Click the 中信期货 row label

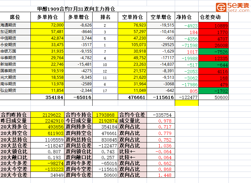point(15,38)
